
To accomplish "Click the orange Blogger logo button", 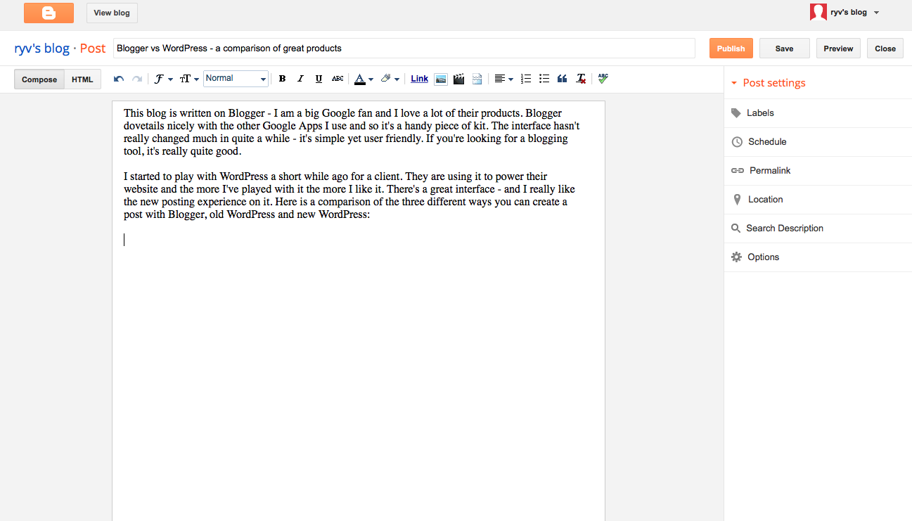I will pos(49,13).
